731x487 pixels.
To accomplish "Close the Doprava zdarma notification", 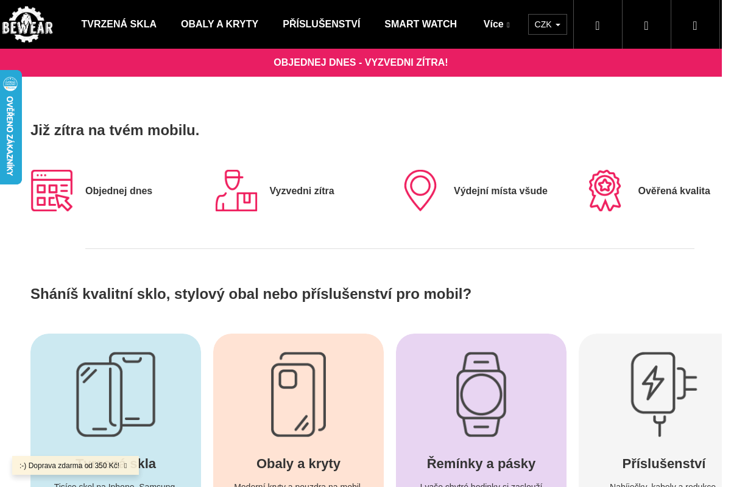I will pos(125,466).
